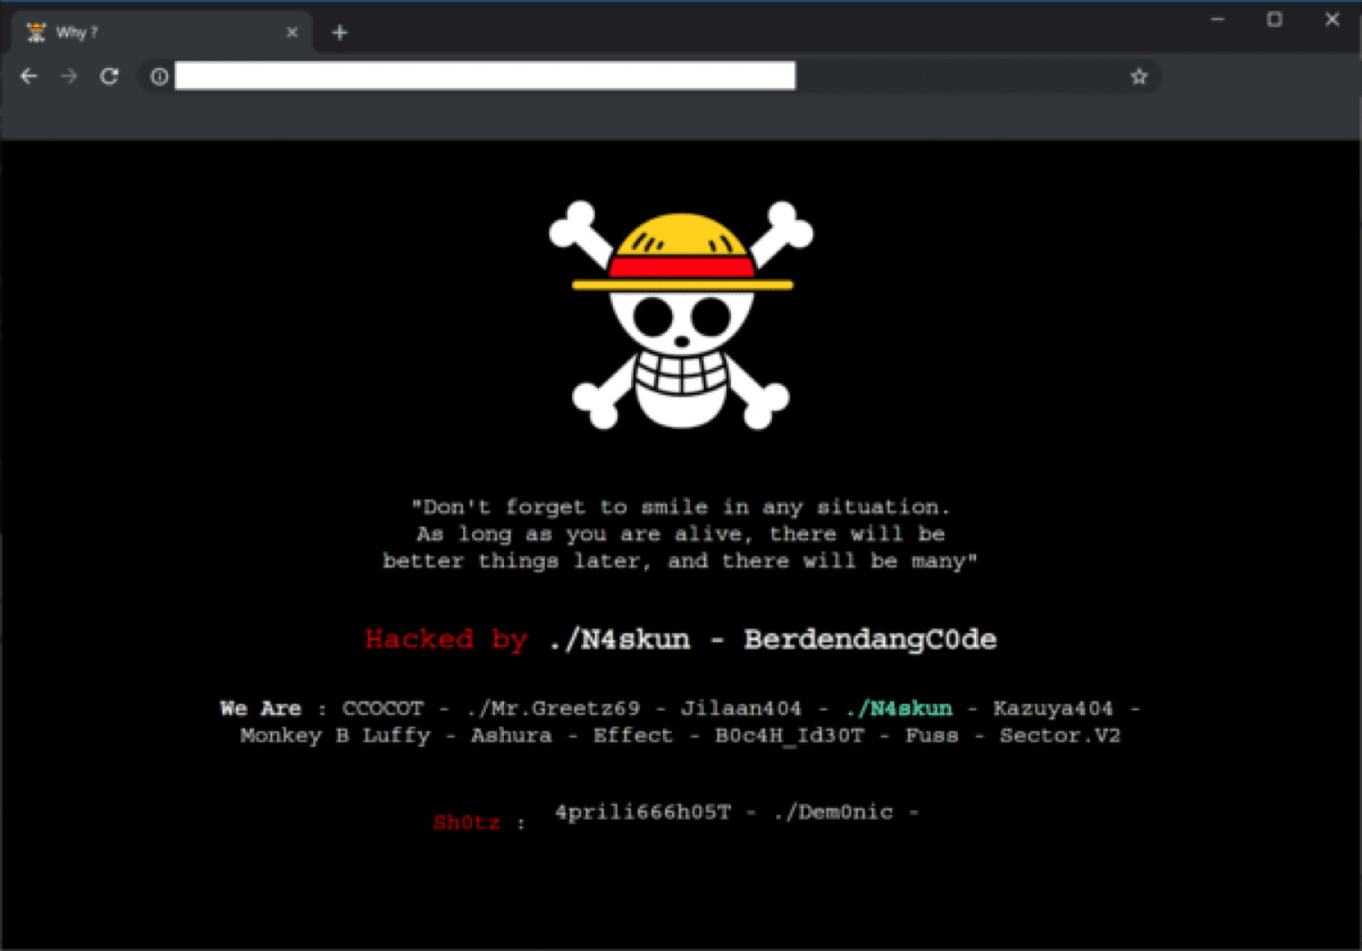1362x951 pixels.
Task: Open a new browser tab with the plus icon
Action: click(340, 32)
